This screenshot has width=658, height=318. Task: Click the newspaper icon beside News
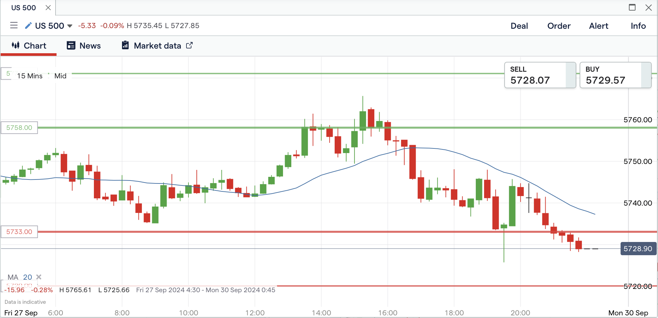click(x=71, y=45)
